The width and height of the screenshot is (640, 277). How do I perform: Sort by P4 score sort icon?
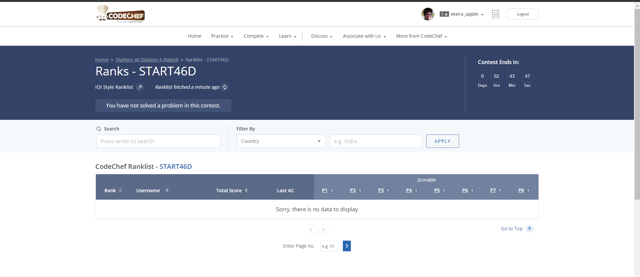(x=416, y=190)
